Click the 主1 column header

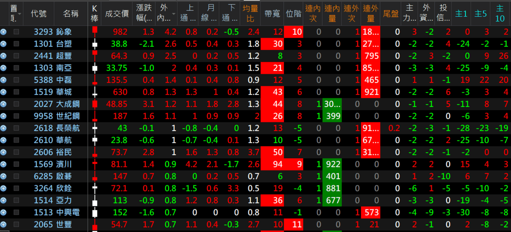[x=461, y=13]
